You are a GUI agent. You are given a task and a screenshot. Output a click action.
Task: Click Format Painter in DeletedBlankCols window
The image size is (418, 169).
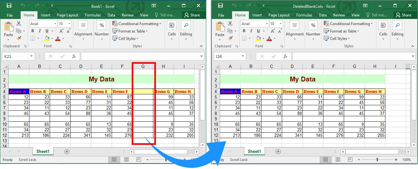[230, 38]
